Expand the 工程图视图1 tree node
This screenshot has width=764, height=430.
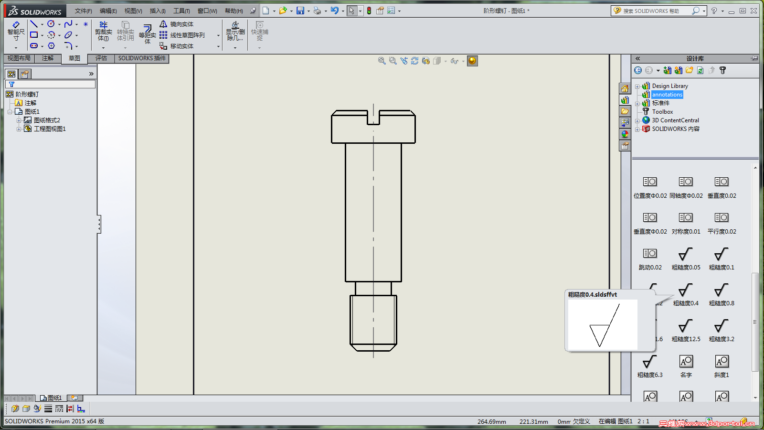pos(19,129)
